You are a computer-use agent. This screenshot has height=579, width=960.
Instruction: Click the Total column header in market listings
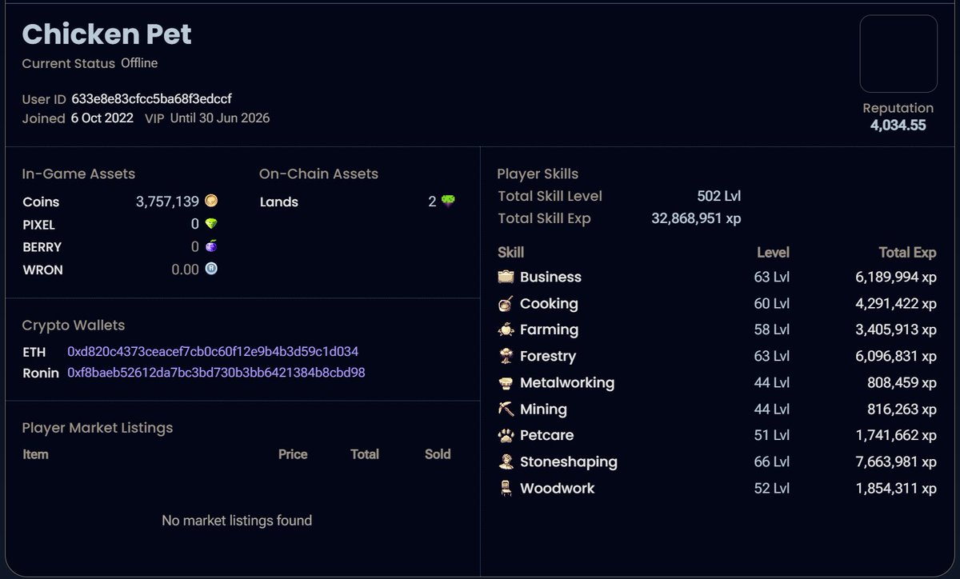(x=364, y=453)
